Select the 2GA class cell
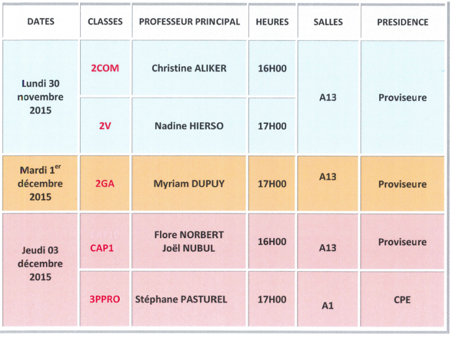Image resolution: width=453 pixels, height=338 pixels. click(105, 184)
